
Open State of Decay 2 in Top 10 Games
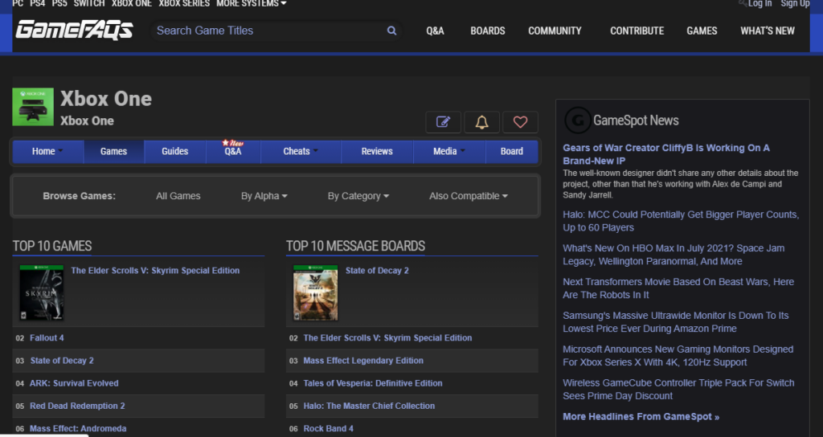coord(62,361)
